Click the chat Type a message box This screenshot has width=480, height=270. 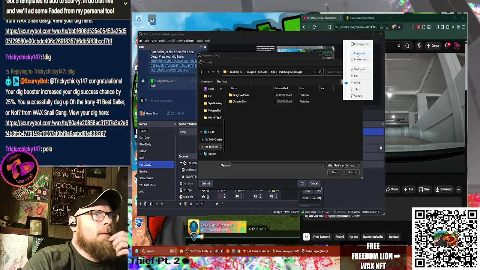pos(172,100)
